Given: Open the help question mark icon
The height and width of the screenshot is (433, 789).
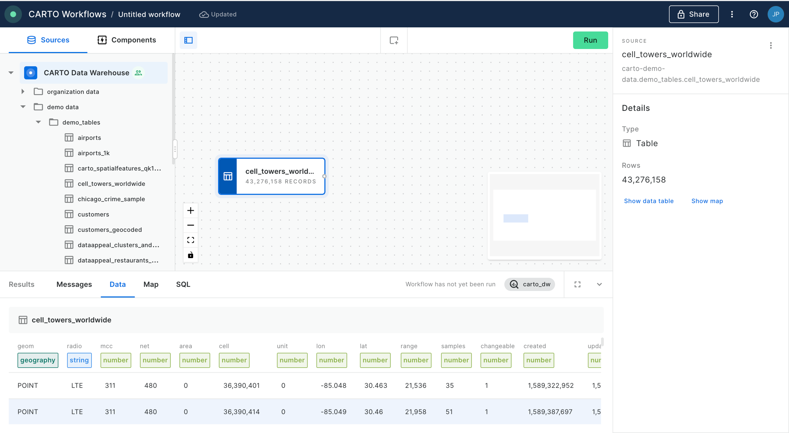Looking at the screenshot, I should pyautogui.click(x=753, y=14).
